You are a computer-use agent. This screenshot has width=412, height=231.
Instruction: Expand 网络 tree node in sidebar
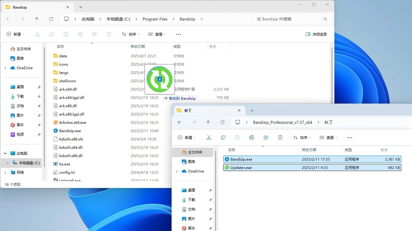(x=5, y=173)
